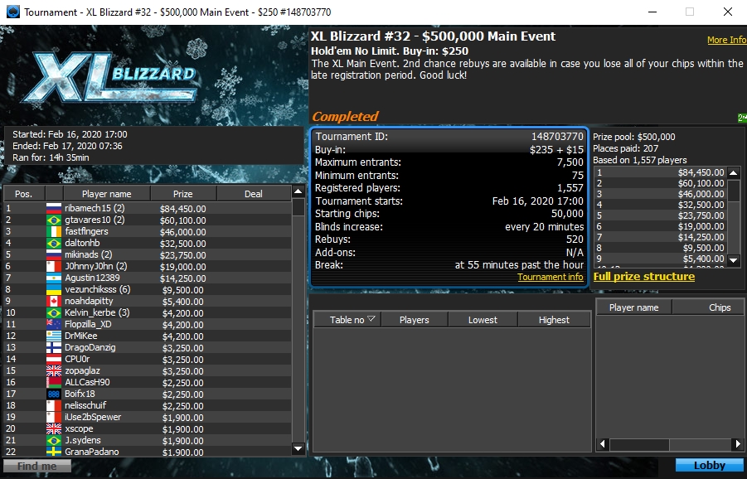Select player Flopzilla_XD in standings
This screenshot has height=479, width=747.
click(x=148, y=324)
